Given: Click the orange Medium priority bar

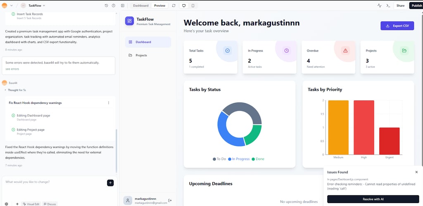Looking at the screenshot, I should 338,128.
